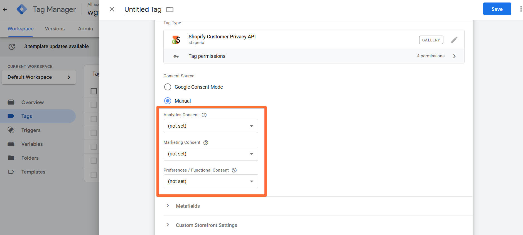The height and width of the screenshot is (235, 523).
Task: Open the Marketing Consent dropdown
Action: [211, 154]
